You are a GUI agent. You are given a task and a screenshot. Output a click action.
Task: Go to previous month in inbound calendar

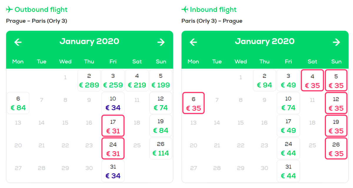tap(193, 42)
